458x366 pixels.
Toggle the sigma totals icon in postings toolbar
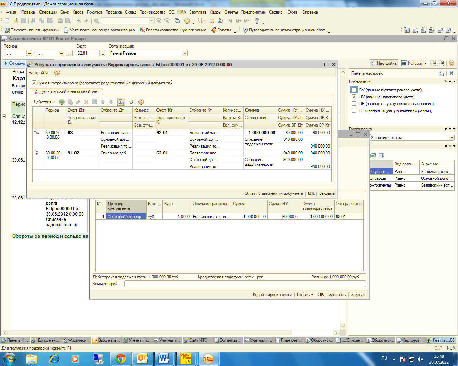coord(121,102)
